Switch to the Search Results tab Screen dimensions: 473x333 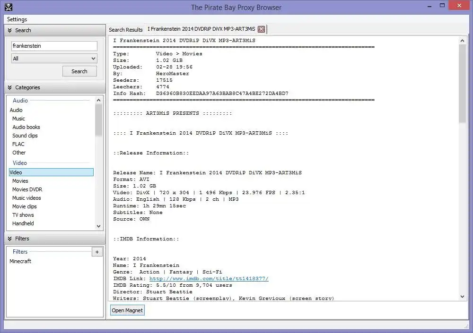[125, 30]
